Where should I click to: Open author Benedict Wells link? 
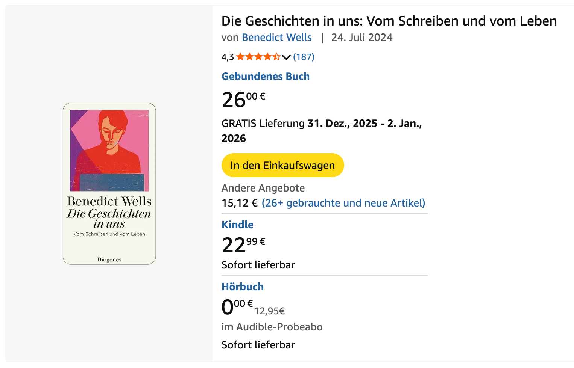pyautogui.click(x=276, y=38)
